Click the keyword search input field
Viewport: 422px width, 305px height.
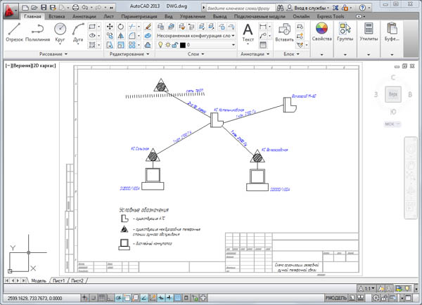point(241,8)
